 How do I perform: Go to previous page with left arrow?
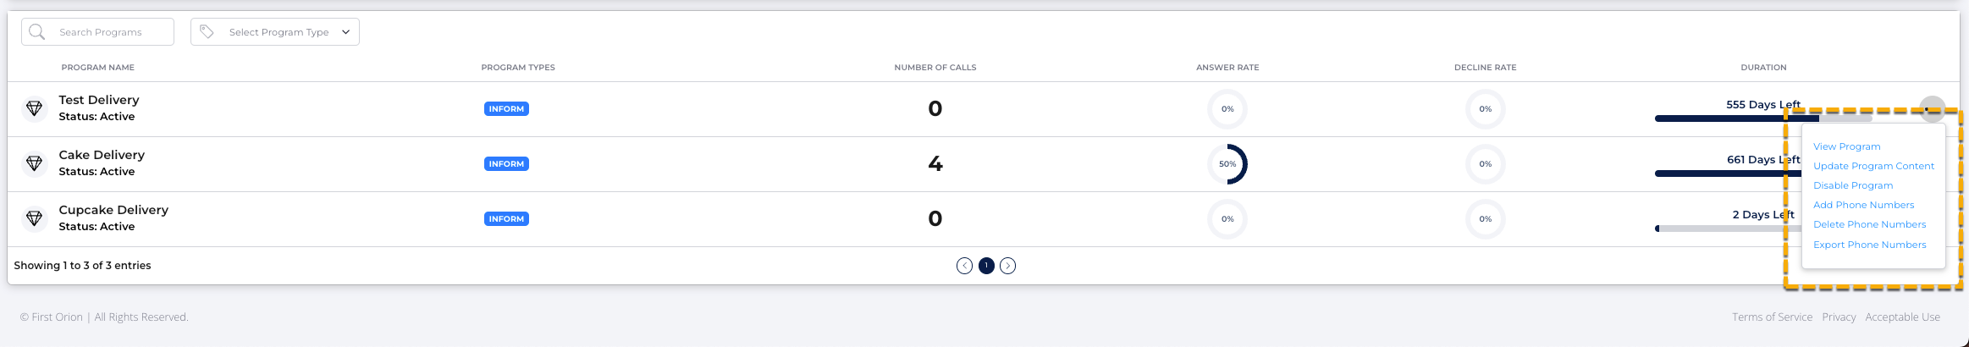coord(964,266)
